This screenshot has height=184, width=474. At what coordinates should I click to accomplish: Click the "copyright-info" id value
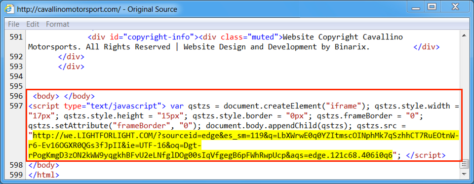[158, 37]
